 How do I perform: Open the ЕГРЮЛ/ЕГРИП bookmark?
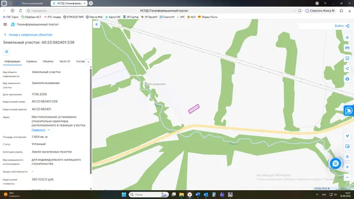pyautogui.click(x=74, y=17)
